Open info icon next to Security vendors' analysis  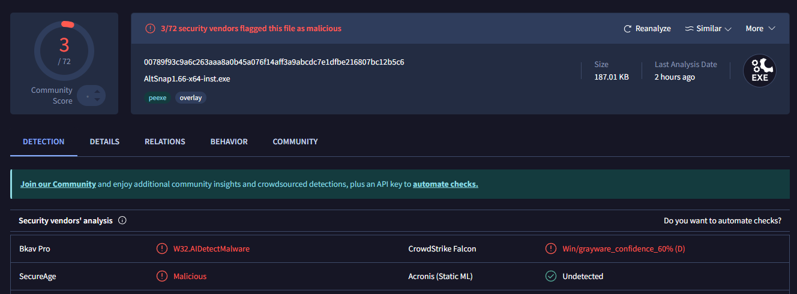(x=122, y=220)
